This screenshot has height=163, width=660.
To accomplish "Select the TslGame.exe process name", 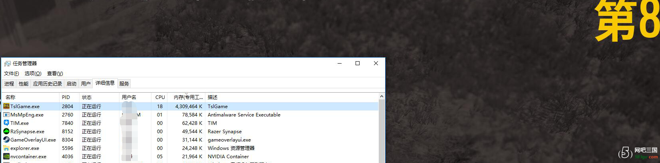I will click(25, 106).
